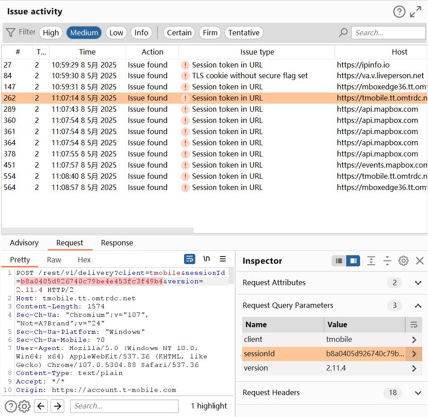Open the Issue activity help icon
This screenshot has height=417, width=428.
(x=399, y=12)
